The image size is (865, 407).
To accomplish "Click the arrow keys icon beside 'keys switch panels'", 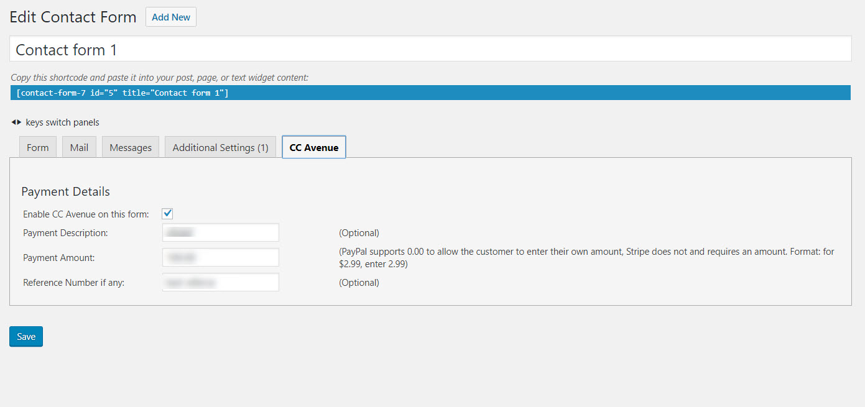I will 17,122.
